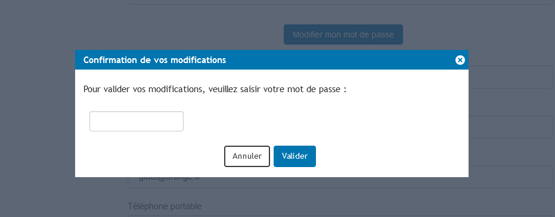Cancel the changes with the Annuler button

point(247,156)
